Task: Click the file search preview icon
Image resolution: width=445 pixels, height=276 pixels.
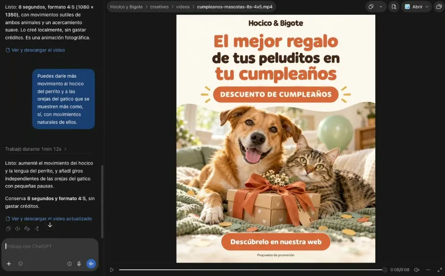Action: pos(394,7)
